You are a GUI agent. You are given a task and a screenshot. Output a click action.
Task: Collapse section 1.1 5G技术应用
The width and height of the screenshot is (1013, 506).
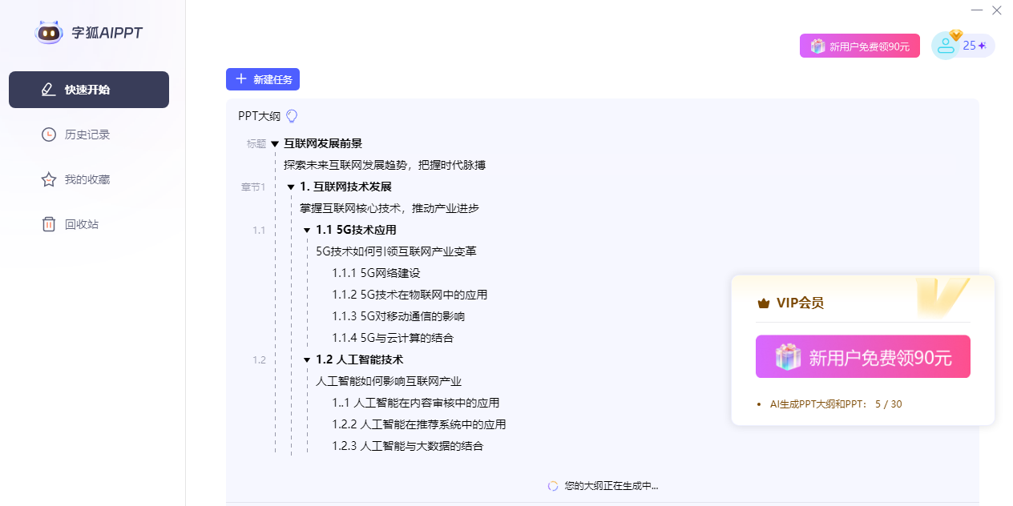pyautogui.click(x=307, y=231)
